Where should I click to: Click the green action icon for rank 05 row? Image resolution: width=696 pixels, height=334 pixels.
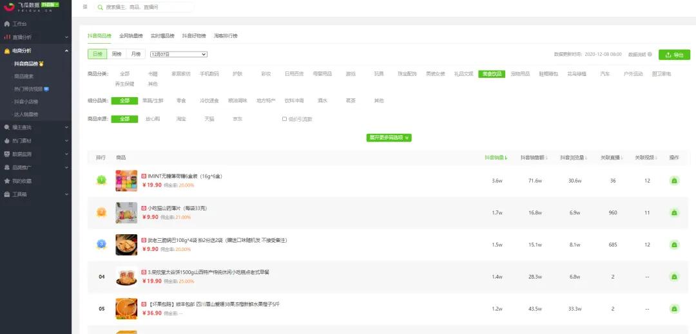click(674, 309)
